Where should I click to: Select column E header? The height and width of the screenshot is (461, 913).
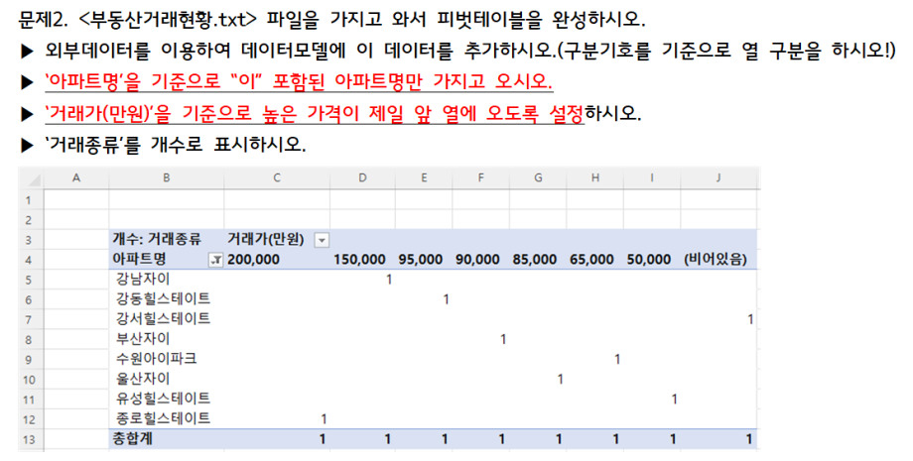coord(424,178)
